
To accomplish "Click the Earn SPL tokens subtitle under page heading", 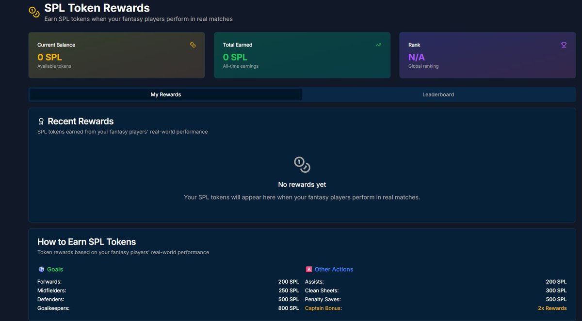I will (x=139, y=19).
